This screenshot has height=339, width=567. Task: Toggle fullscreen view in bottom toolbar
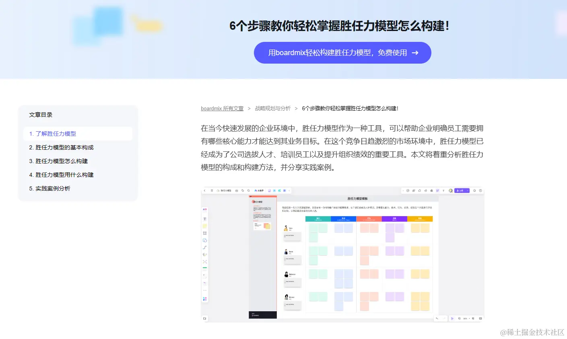[473, 318]
